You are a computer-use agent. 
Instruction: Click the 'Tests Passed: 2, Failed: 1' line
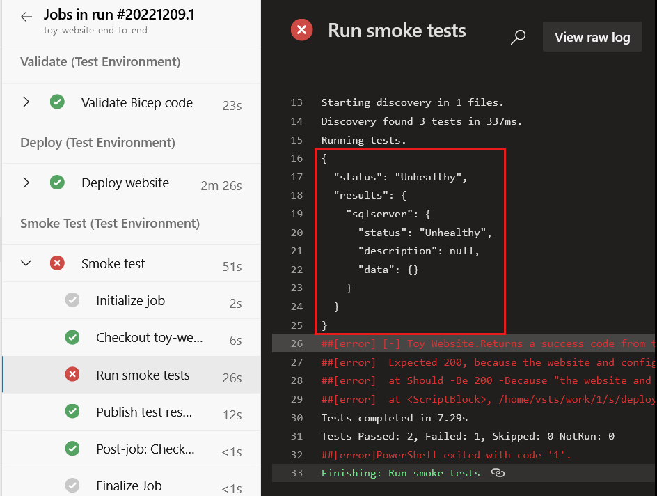(468, 436)
